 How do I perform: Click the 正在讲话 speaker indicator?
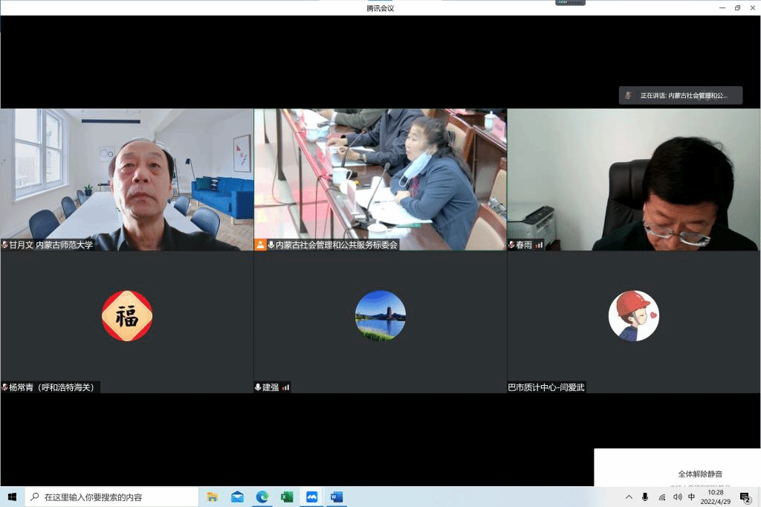pyautogui.click(x=681, y=95)
